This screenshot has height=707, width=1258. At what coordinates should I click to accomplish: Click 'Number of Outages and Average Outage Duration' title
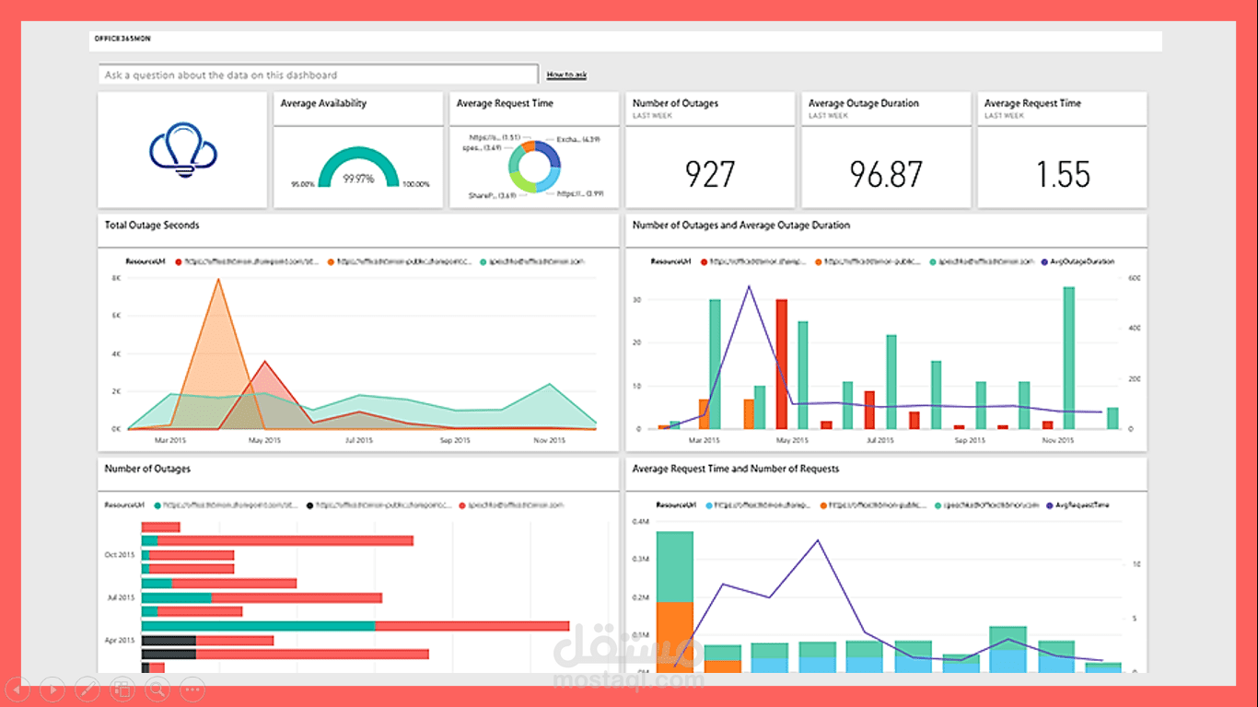[741, 226]
